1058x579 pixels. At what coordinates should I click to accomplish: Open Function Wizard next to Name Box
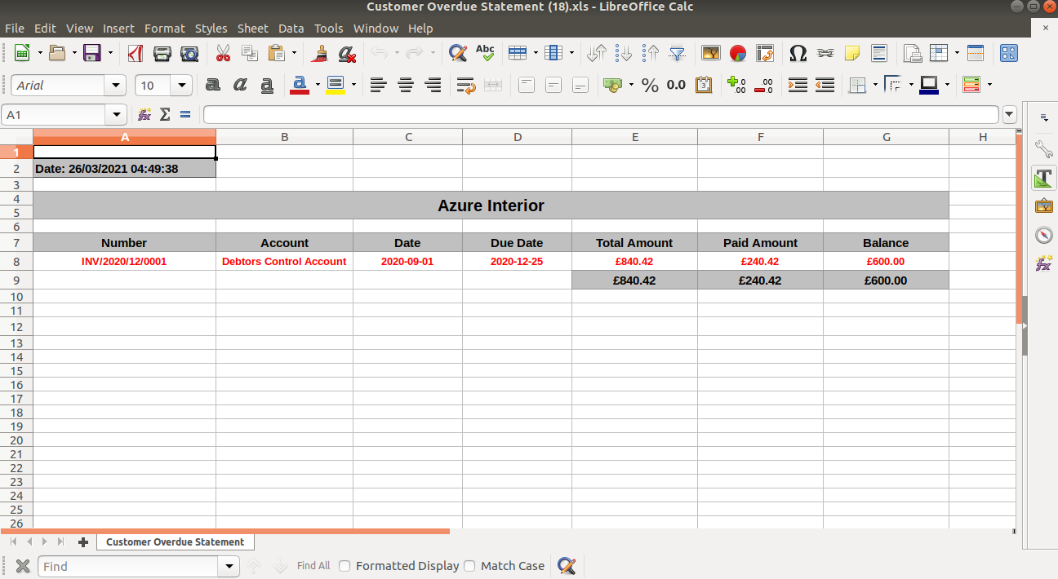[144, 115]
